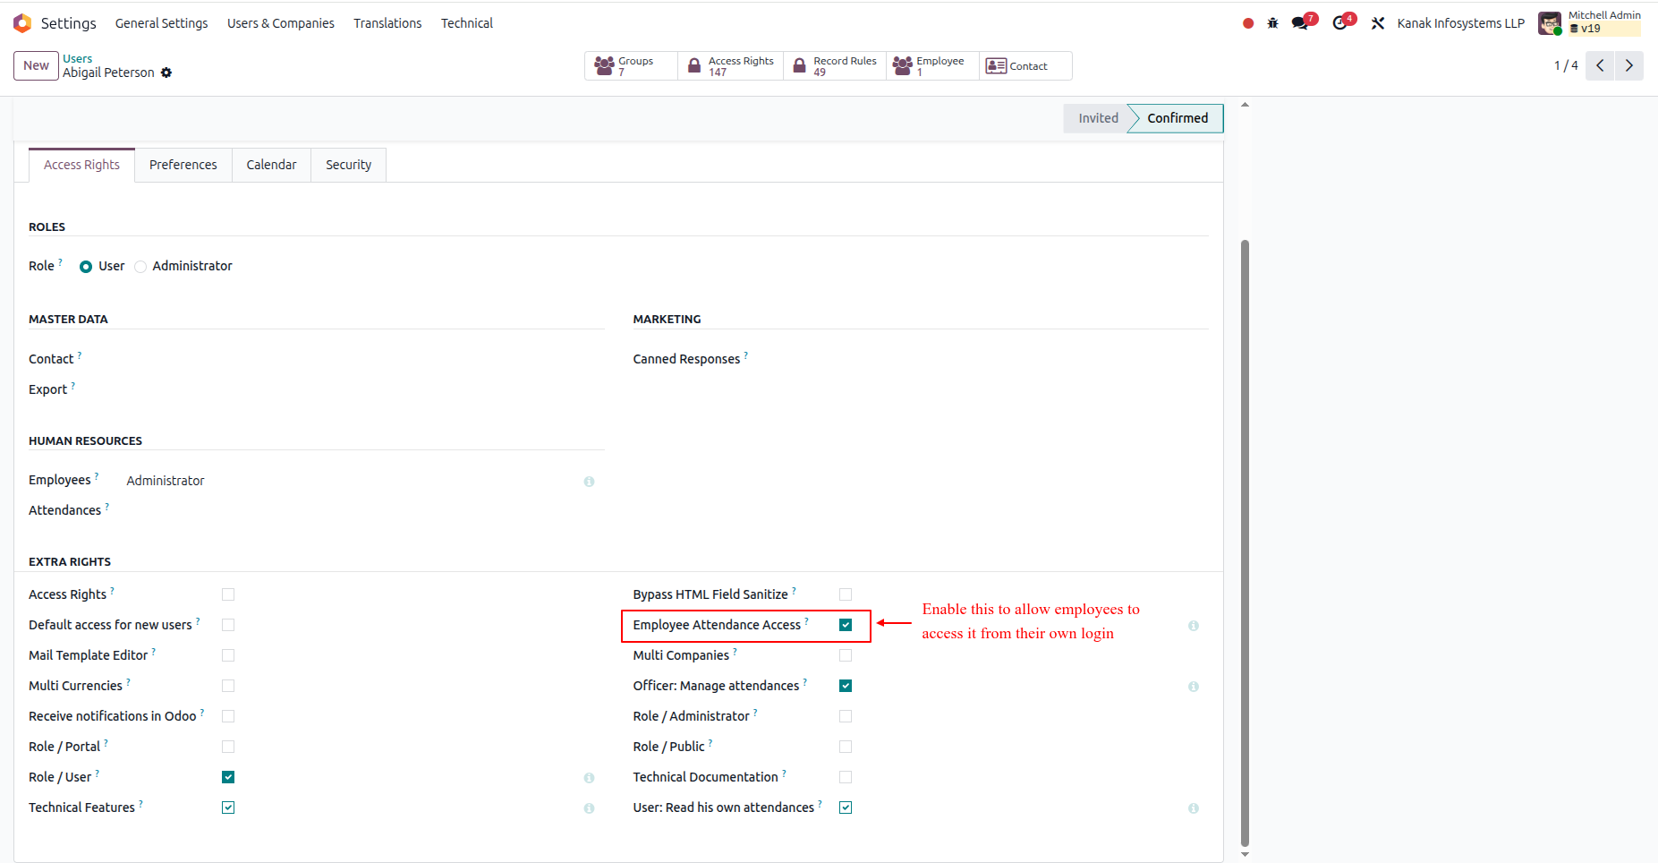Image resolution: width=1658 pixels, height=863 pixels.
Task: Click info icon on User: Read his own attendances row
Action: (x=1194, y=808)
